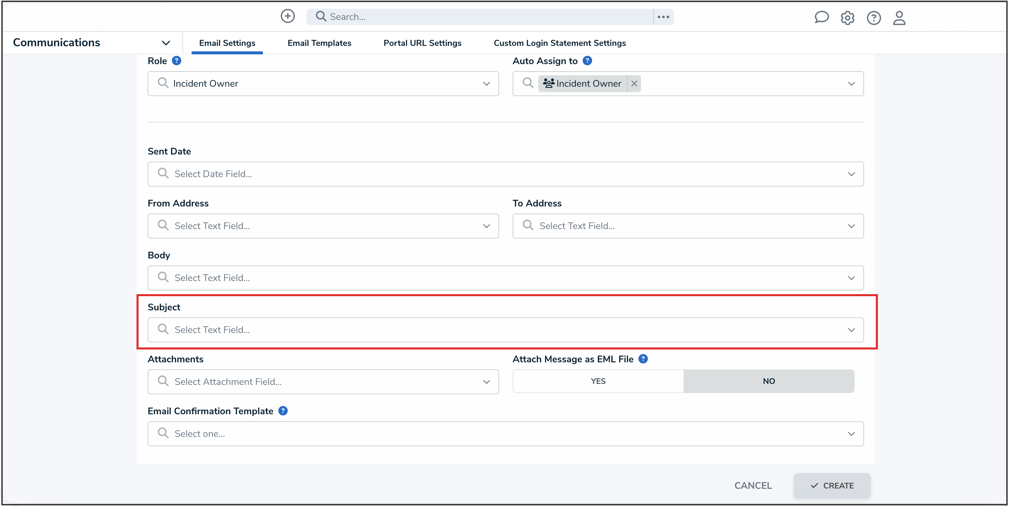Open the chat feedback icon in top bar
The image size is (1009, 506).
point(821,17)
